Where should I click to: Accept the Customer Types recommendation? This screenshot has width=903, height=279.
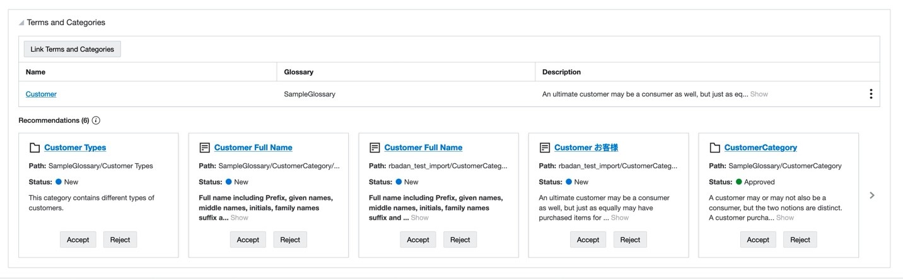pyautogui.click(x=78, y=239)
